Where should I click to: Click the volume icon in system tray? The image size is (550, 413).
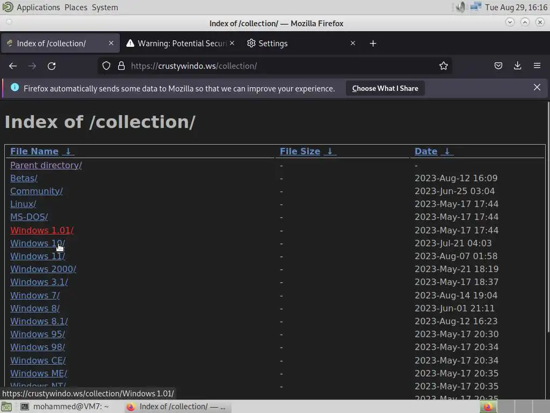pos(460,7)
